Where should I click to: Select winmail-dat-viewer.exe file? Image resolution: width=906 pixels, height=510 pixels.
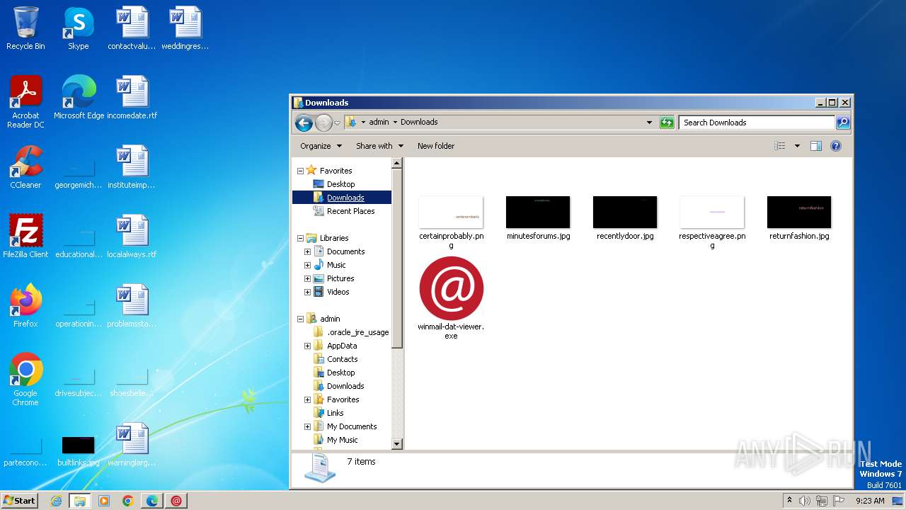[x=451, y=297]
